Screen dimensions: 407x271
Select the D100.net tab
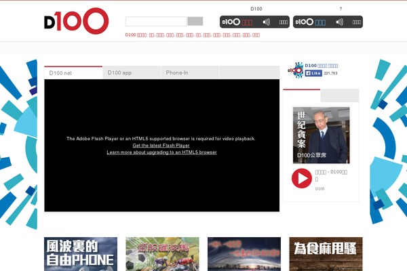[73, 72]
